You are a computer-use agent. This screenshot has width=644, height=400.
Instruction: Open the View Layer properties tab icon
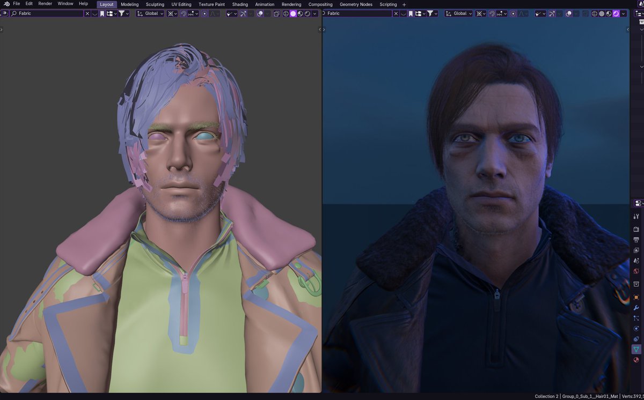point(636,250)
